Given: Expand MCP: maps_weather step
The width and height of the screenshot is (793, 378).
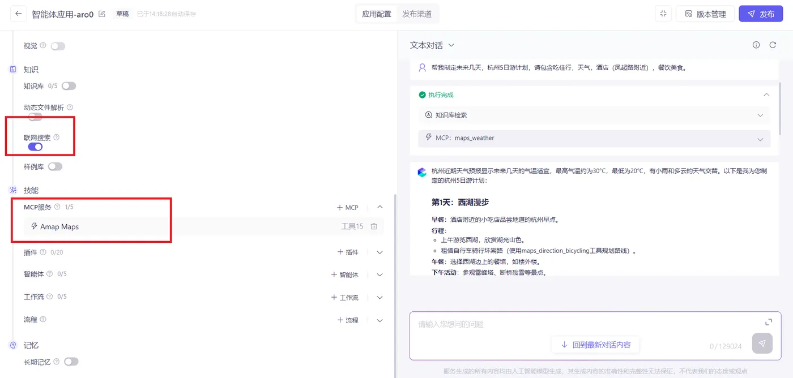Looking at the screenshot, I should pos(760,139).
